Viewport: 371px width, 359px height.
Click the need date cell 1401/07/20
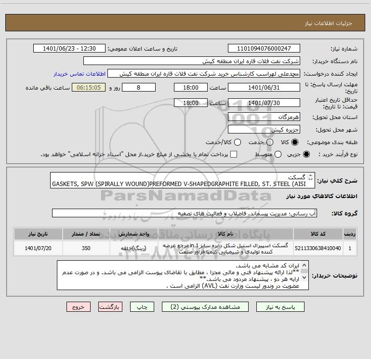click(38, 248)
